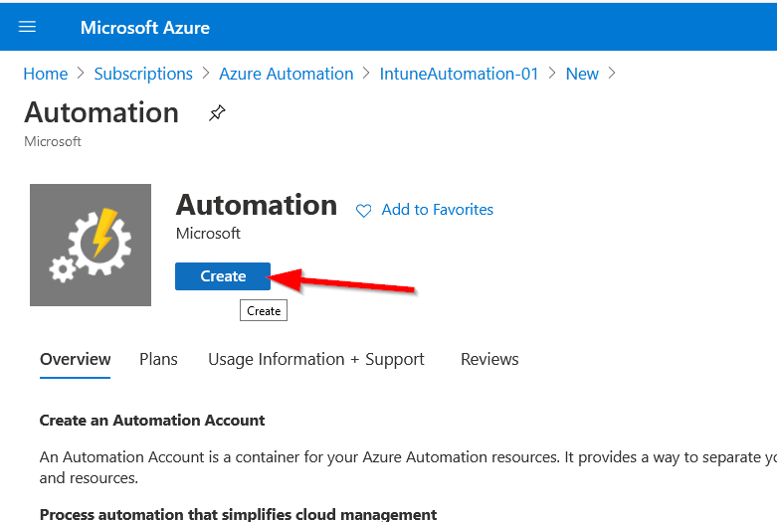
Task: Click the heart favorites icon
Action: coord(363,211)
